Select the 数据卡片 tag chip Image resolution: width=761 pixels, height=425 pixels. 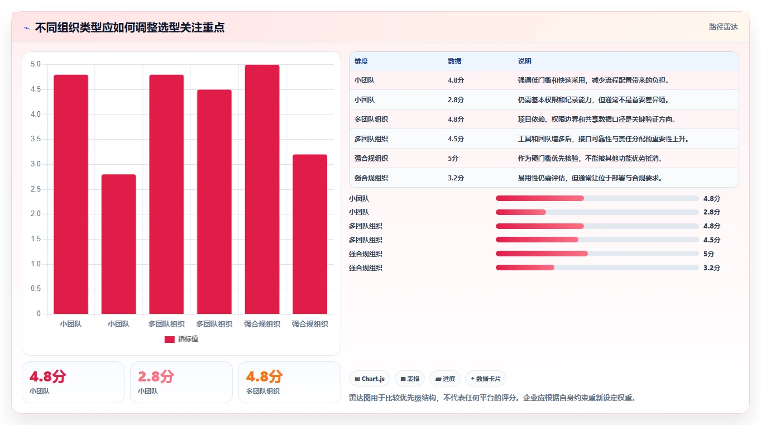tap(486, 379)
